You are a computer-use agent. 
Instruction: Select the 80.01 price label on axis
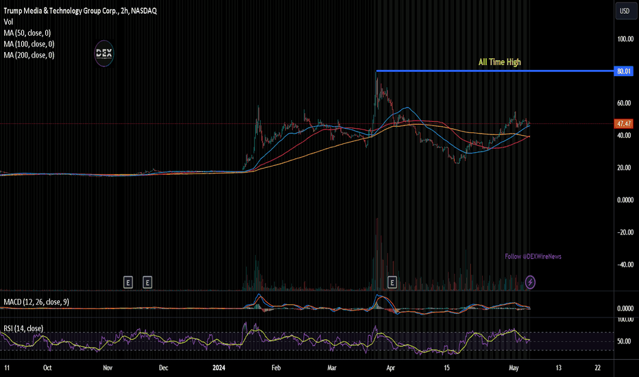623,71
